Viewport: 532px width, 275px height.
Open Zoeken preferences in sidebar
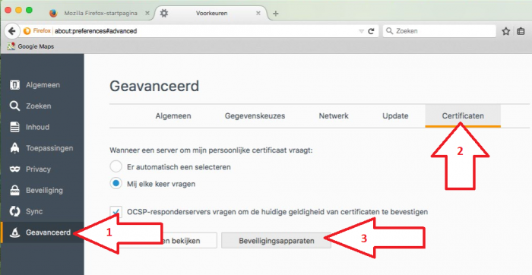(42, 106)
